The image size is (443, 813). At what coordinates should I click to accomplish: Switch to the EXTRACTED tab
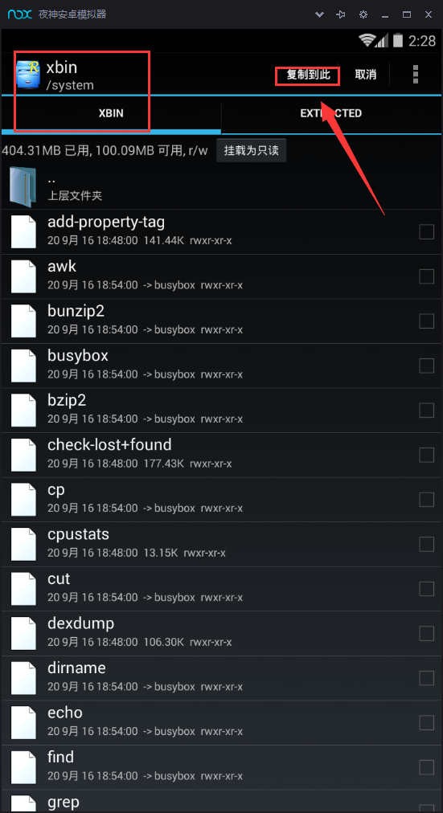(331, 113)
